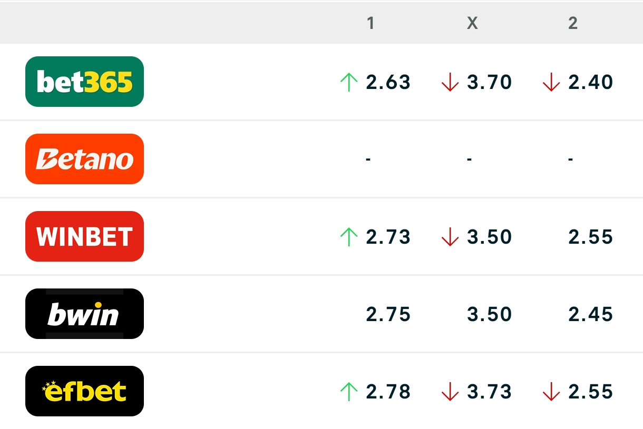Open the bwin bookmaker logo
The width and height of the screenshot is (643, 429).
click(x=84, y=314)
